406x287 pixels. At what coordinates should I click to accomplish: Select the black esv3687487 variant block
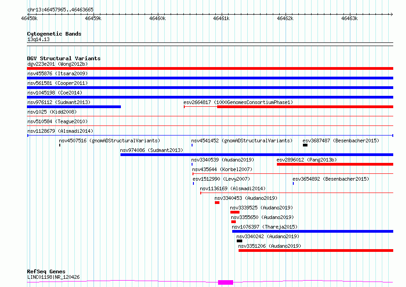pos(305,145)
